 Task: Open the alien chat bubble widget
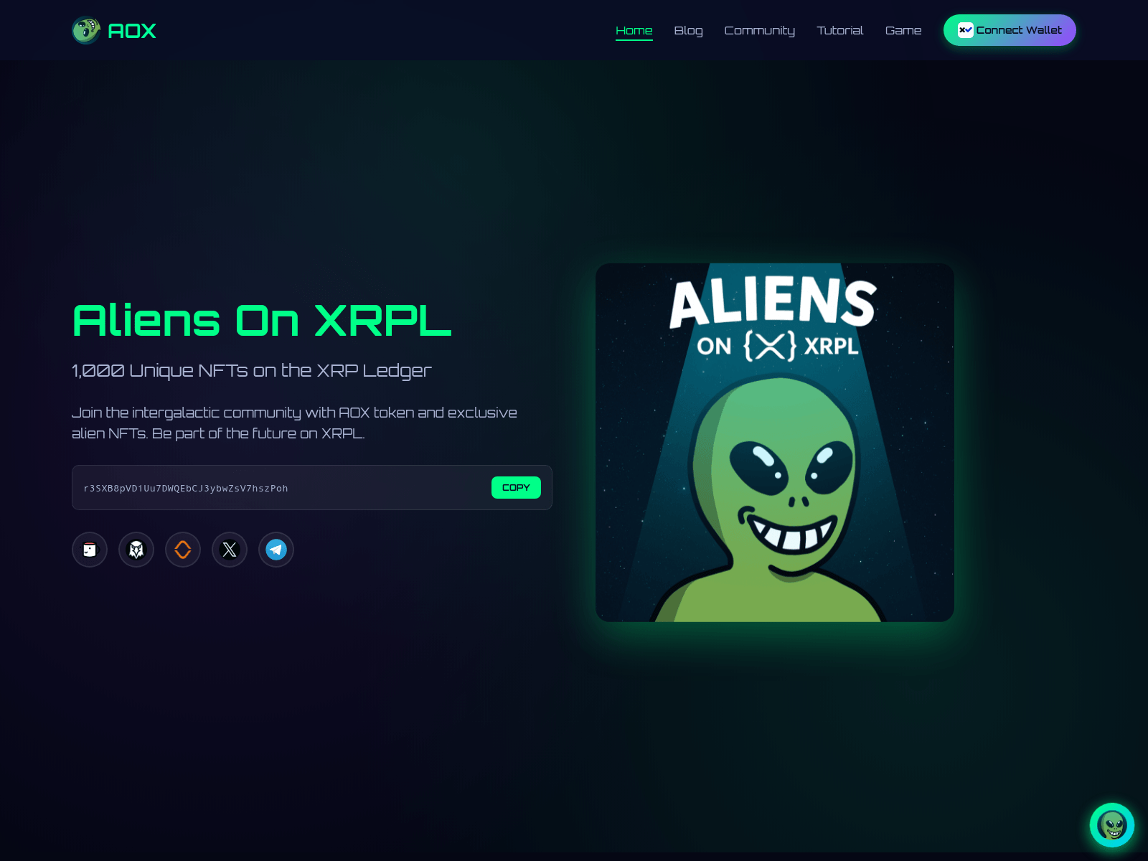coord(1112,825)
